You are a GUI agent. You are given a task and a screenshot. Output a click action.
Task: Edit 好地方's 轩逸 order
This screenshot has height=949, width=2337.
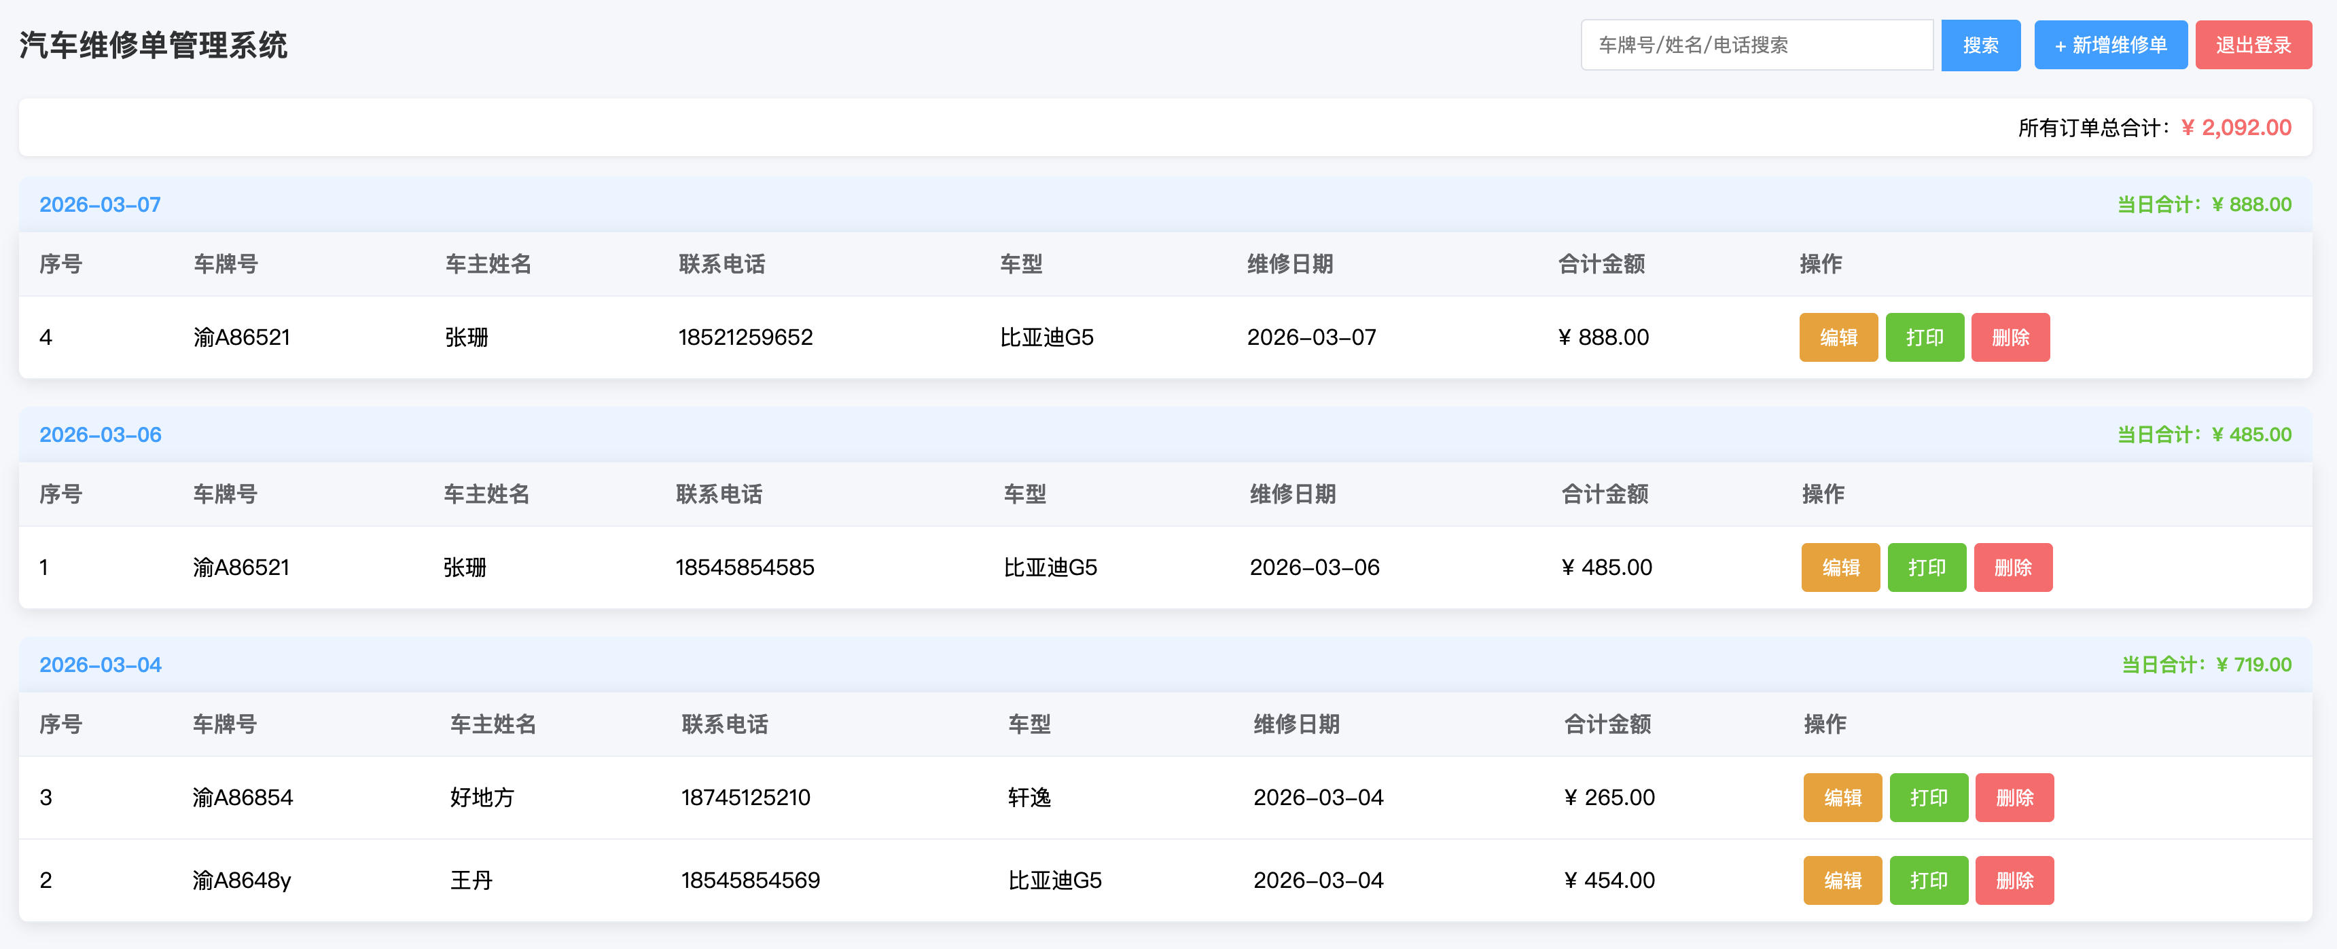pos(1842,798)
